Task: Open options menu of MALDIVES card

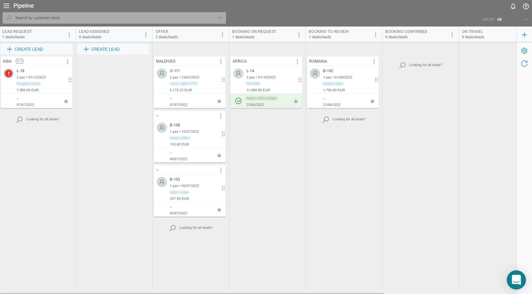Action: click(220, 62)
